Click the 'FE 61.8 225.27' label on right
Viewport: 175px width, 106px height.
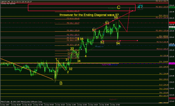coord(162,49)
